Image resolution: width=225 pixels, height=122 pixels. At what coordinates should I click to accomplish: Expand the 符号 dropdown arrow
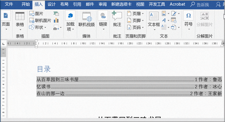[x=189, y=29]
